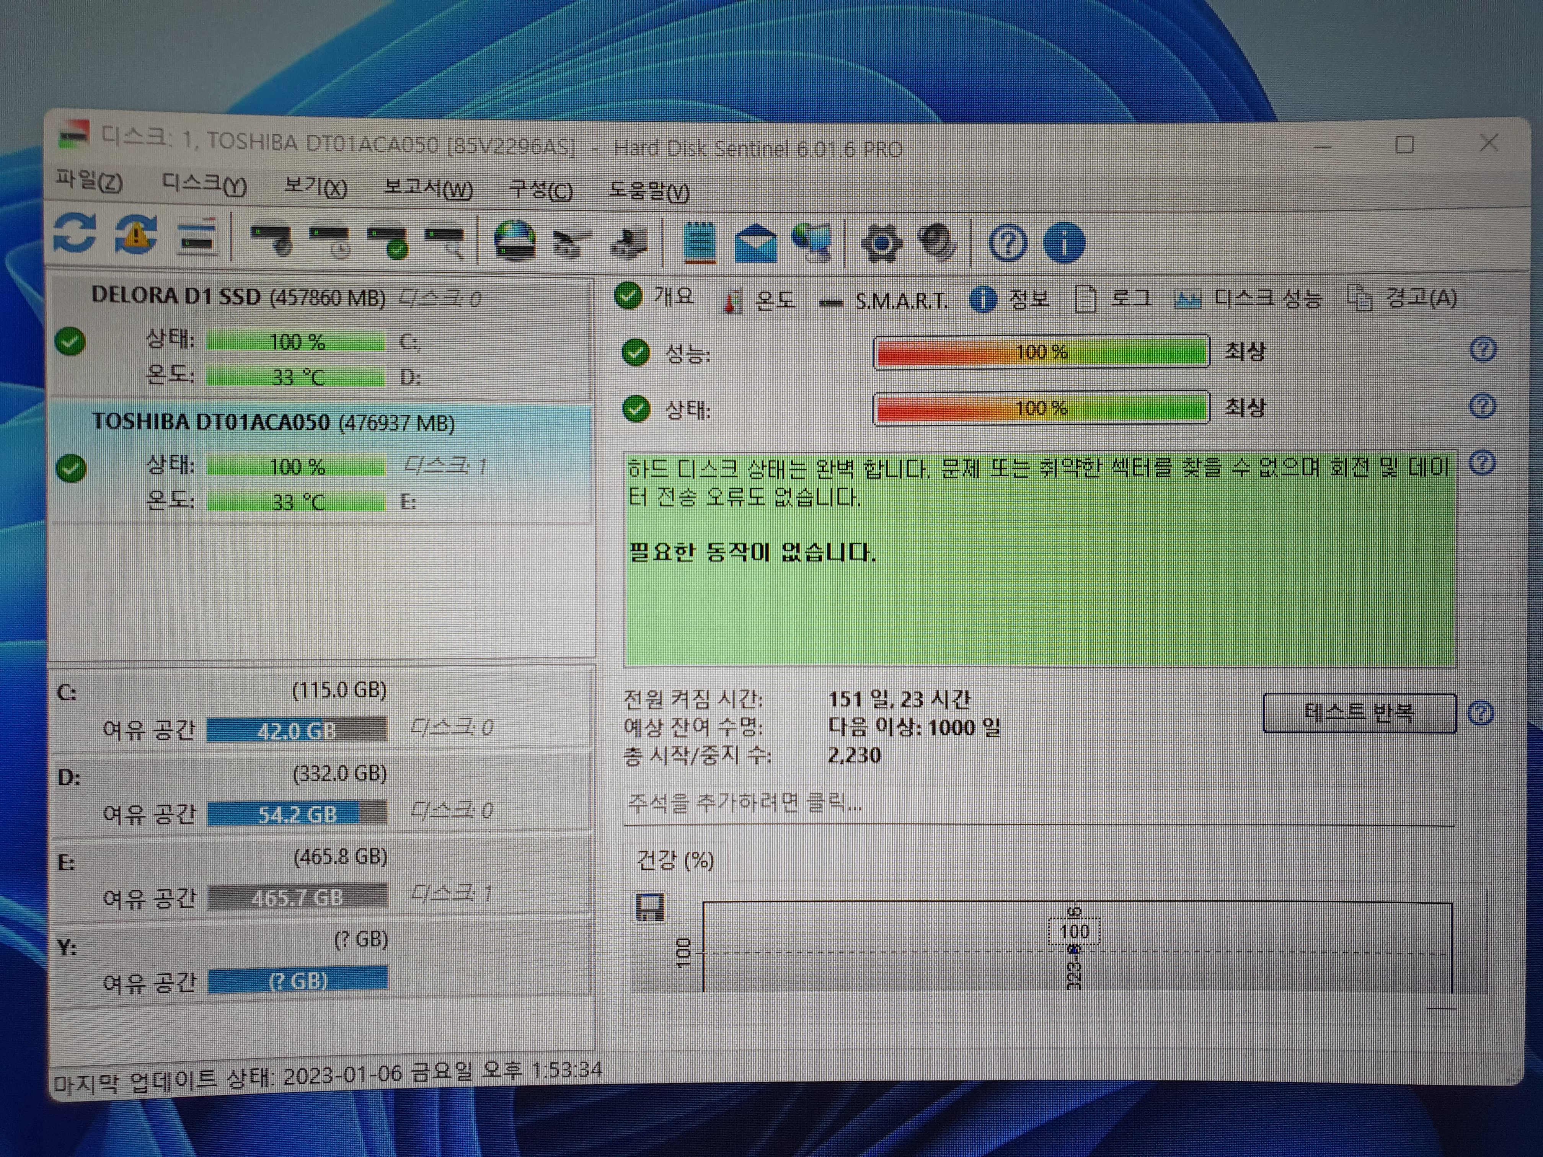Open the 보고서(W) menu

point(428,188)
